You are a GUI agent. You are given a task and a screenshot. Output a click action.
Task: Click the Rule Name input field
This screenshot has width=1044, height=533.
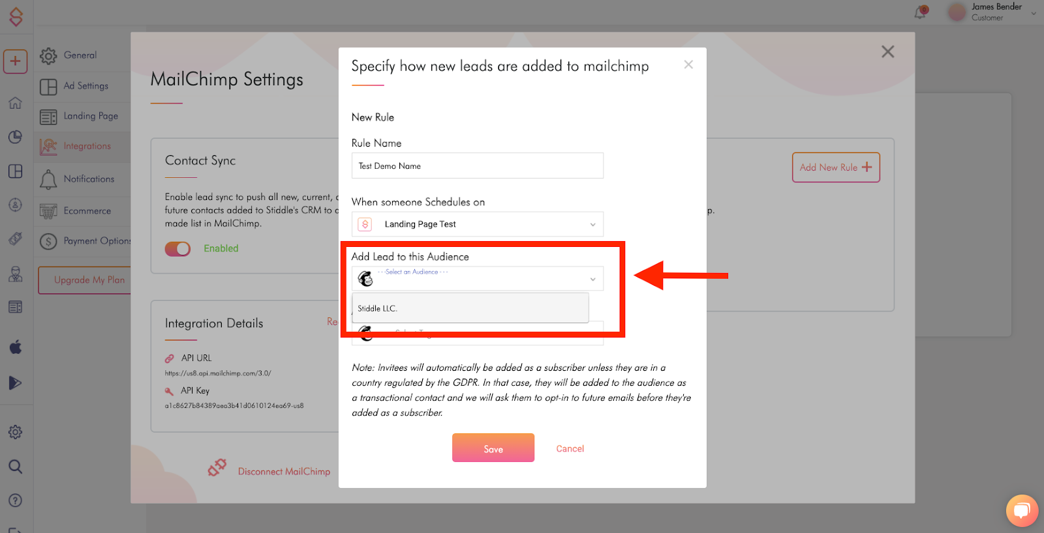point(477,166)
